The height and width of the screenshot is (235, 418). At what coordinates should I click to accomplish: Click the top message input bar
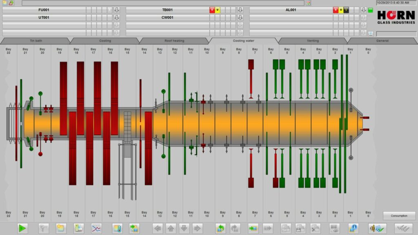[163, 3]
